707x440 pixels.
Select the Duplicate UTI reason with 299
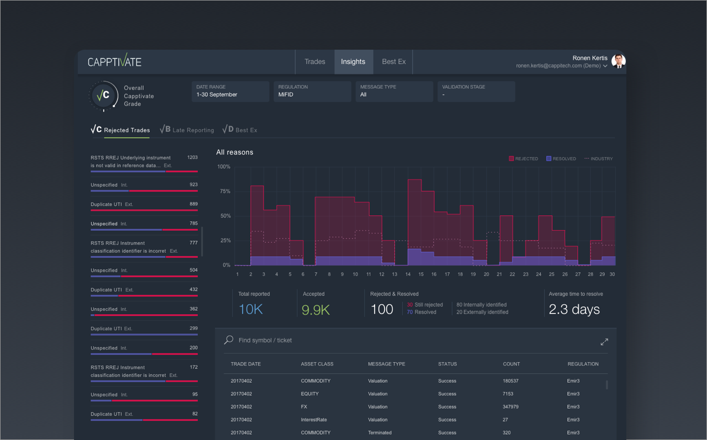pyautogui.click(x=144, y=331)
